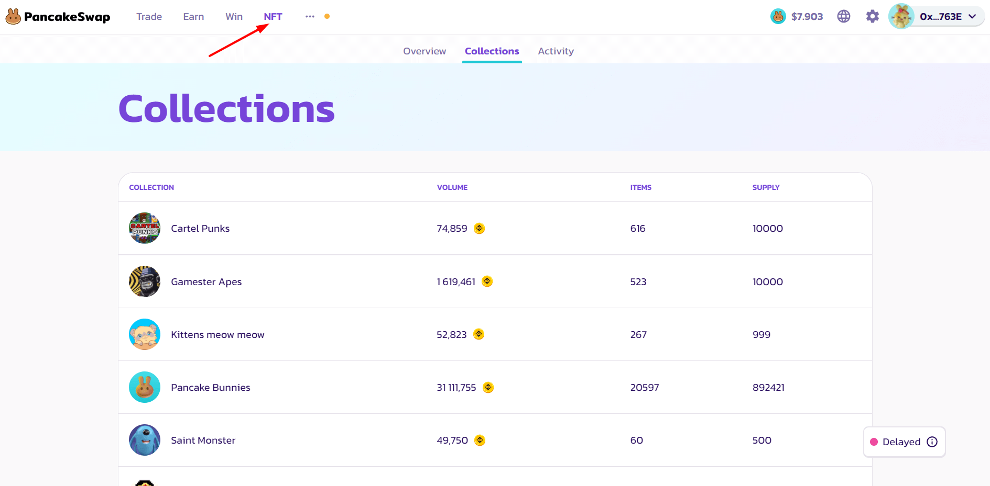Open the Kittens meow meow collection
Image resolution: width=990 pixels, height=486 pixels.
217,335
